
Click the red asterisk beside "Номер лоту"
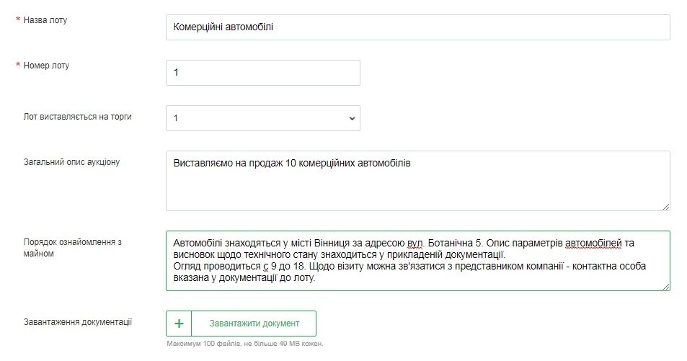click(x=18, y=66)
